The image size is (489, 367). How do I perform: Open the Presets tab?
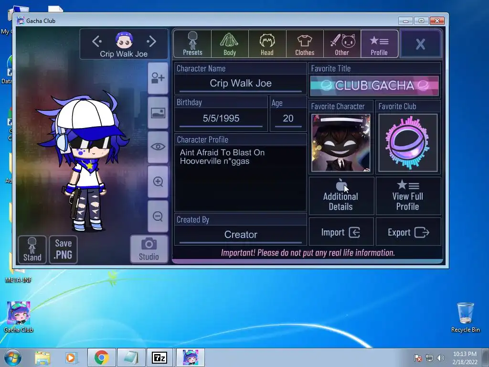pyautogui.click(x=192, y=44)
